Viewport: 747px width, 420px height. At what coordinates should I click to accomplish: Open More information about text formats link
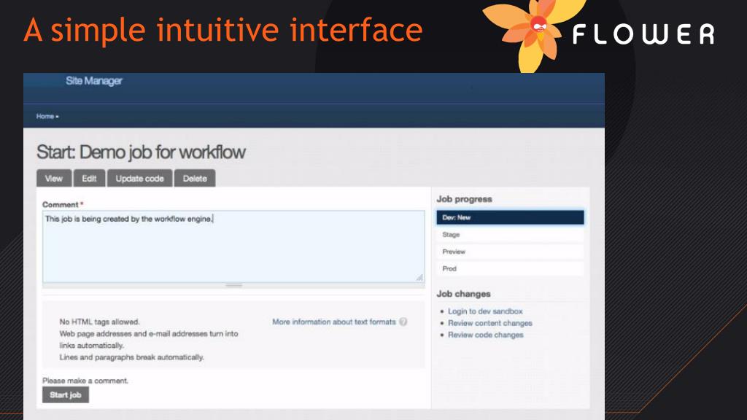334,322
